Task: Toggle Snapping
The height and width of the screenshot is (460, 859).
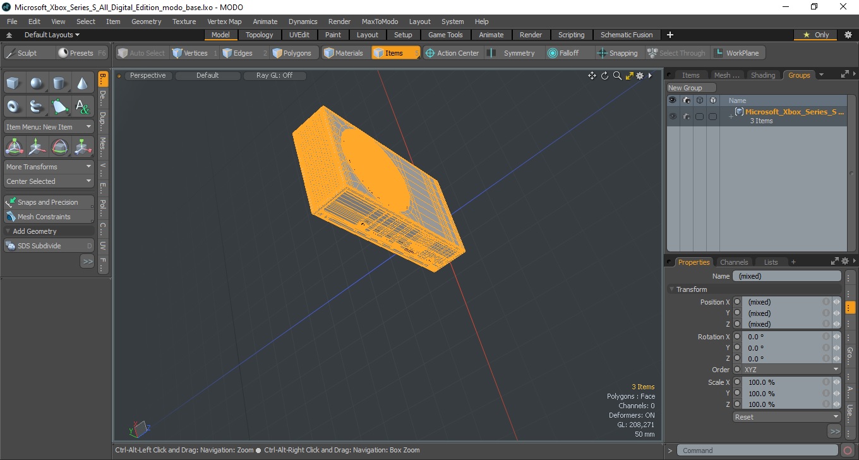Action: point(618,53)
